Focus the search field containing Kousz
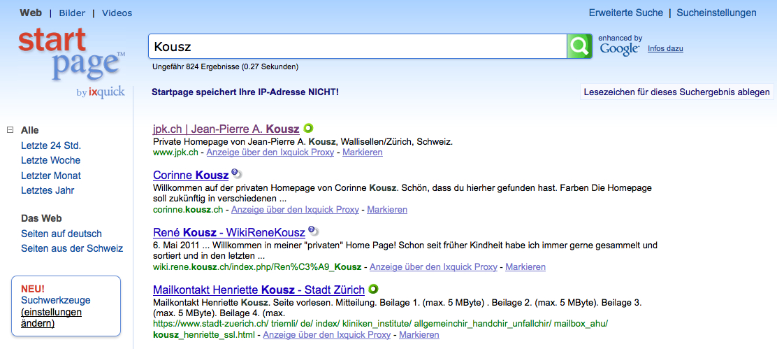Viewport: 777px width, 349px height. tap(357, 47)
